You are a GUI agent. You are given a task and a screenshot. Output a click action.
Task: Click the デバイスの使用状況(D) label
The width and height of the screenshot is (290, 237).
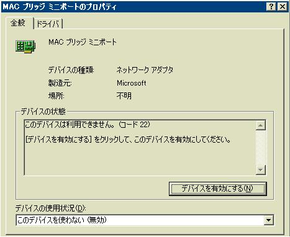pyautogui.click(x=50, y=208)
